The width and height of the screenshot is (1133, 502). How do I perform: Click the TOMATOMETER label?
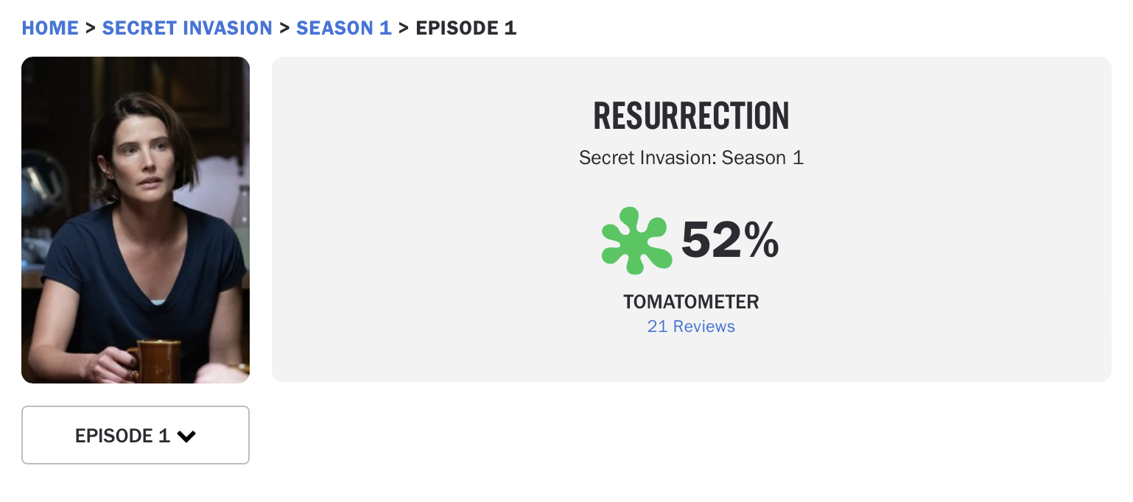coord(691,302)
